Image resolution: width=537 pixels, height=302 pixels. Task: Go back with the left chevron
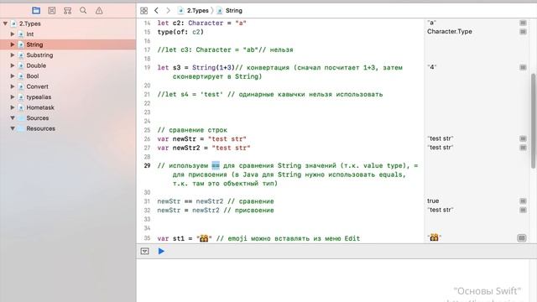tap(157, 11)
